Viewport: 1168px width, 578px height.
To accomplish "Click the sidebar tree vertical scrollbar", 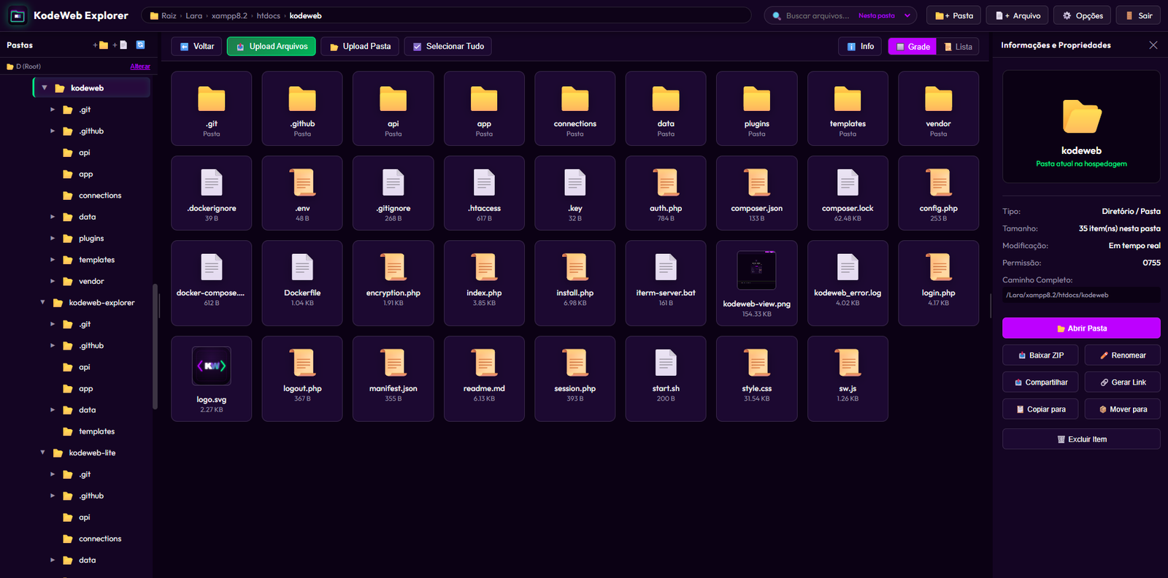I will coord(155,347).
